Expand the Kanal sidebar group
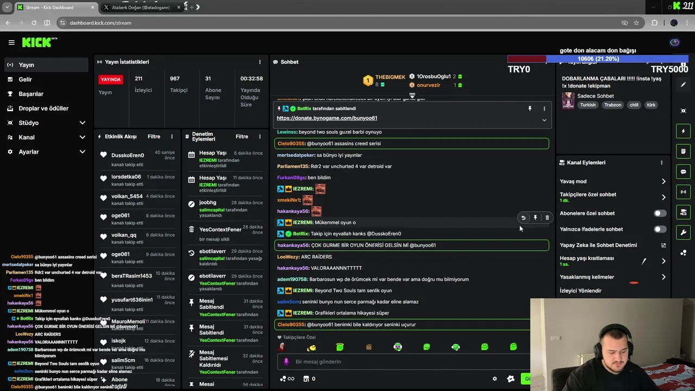 tap(46, 137)
